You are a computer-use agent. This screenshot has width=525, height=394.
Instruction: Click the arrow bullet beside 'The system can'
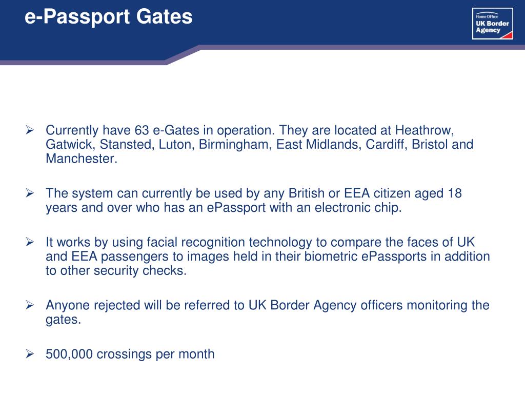30,193
